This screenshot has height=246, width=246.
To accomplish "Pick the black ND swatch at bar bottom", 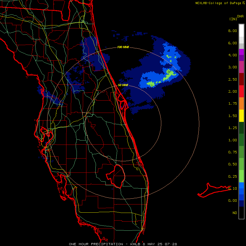I will [241, 213].
